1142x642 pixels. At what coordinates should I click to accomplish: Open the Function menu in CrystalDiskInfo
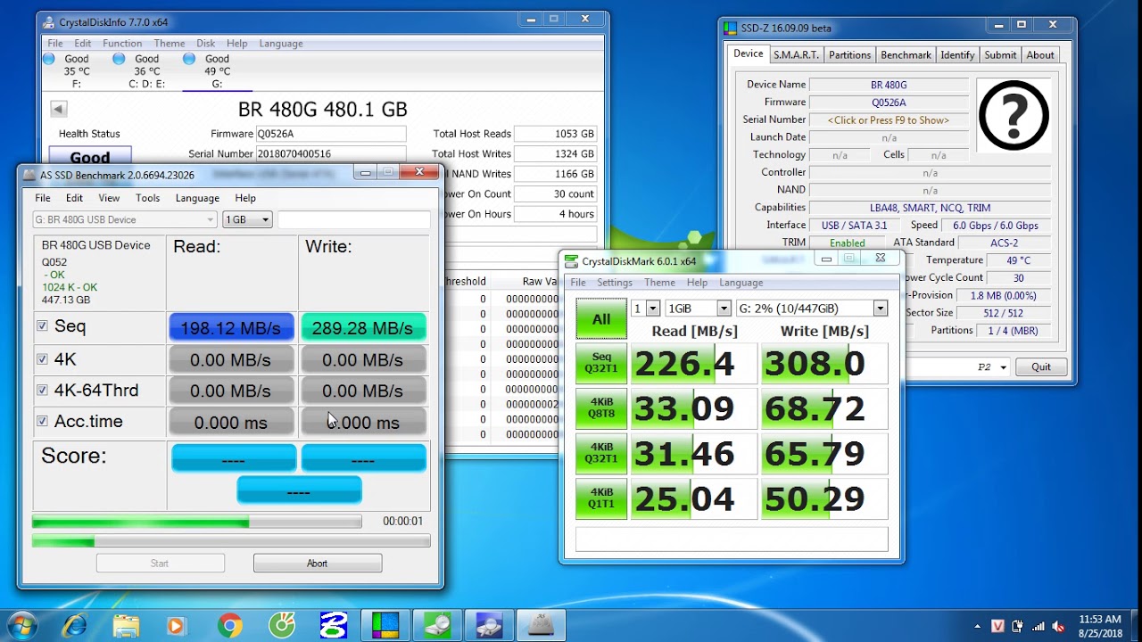click(x=122, y=43)
